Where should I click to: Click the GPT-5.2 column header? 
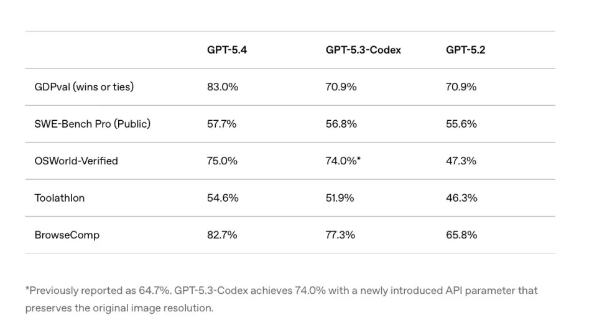[465, 50]
